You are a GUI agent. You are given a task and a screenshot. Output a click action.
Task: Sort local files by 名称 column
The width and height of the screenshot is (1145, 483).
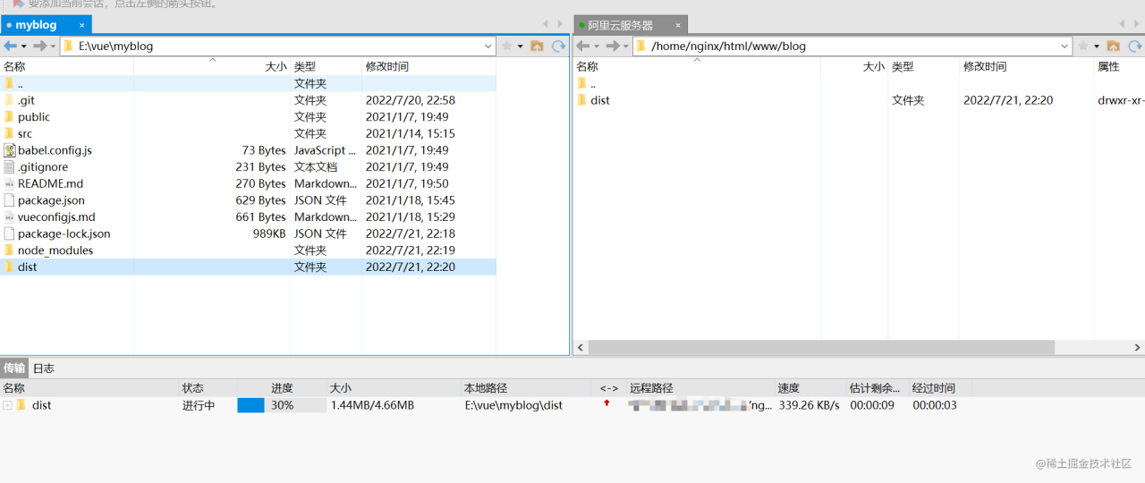67,66
